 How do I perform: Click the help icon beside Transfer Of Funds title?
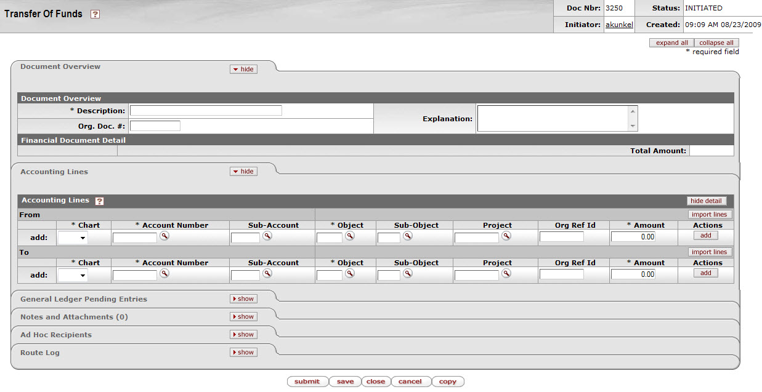pos(95,14)
